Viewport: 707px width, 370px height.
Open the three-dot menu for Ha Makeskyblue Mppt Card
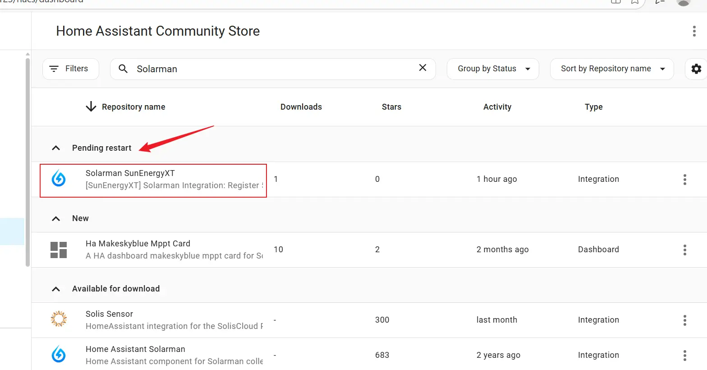[x=684, y=250]
